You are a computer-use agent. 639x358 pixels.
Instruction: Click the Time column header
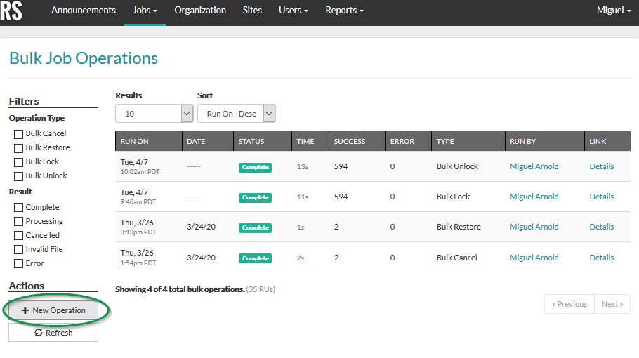[310, 141]
